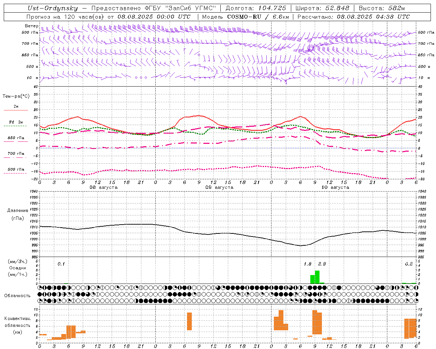Click the 09 августа date label

tap(219, 187)
